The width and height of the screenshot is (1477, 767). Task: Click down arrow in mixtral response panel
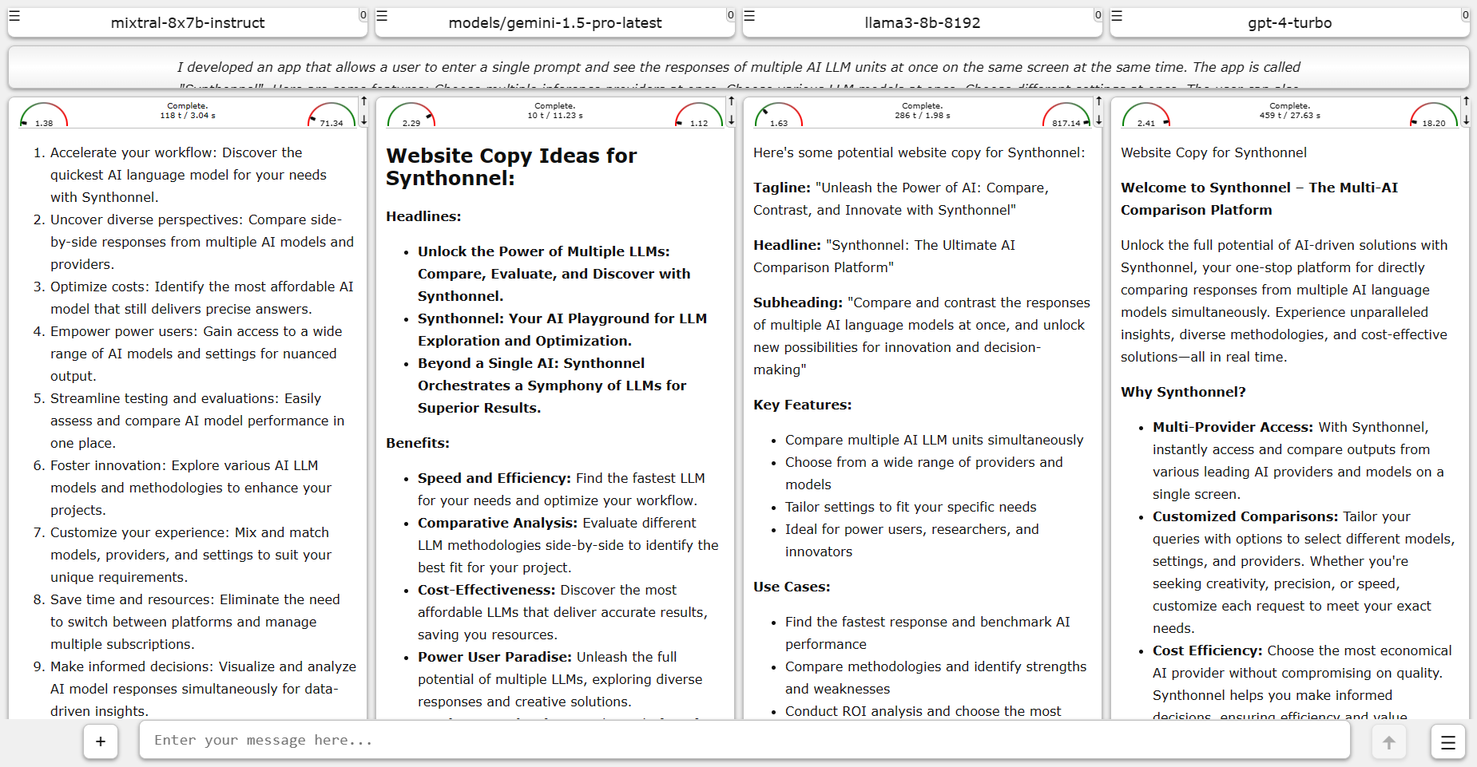click(x=363, y=120)
